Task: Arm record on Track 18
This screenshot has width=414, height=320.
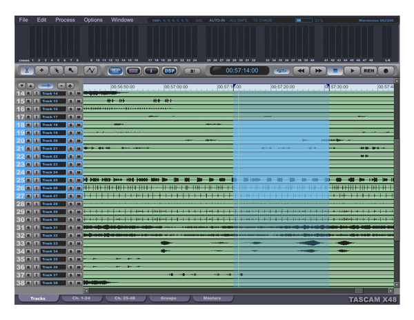Action: point(28,125)
